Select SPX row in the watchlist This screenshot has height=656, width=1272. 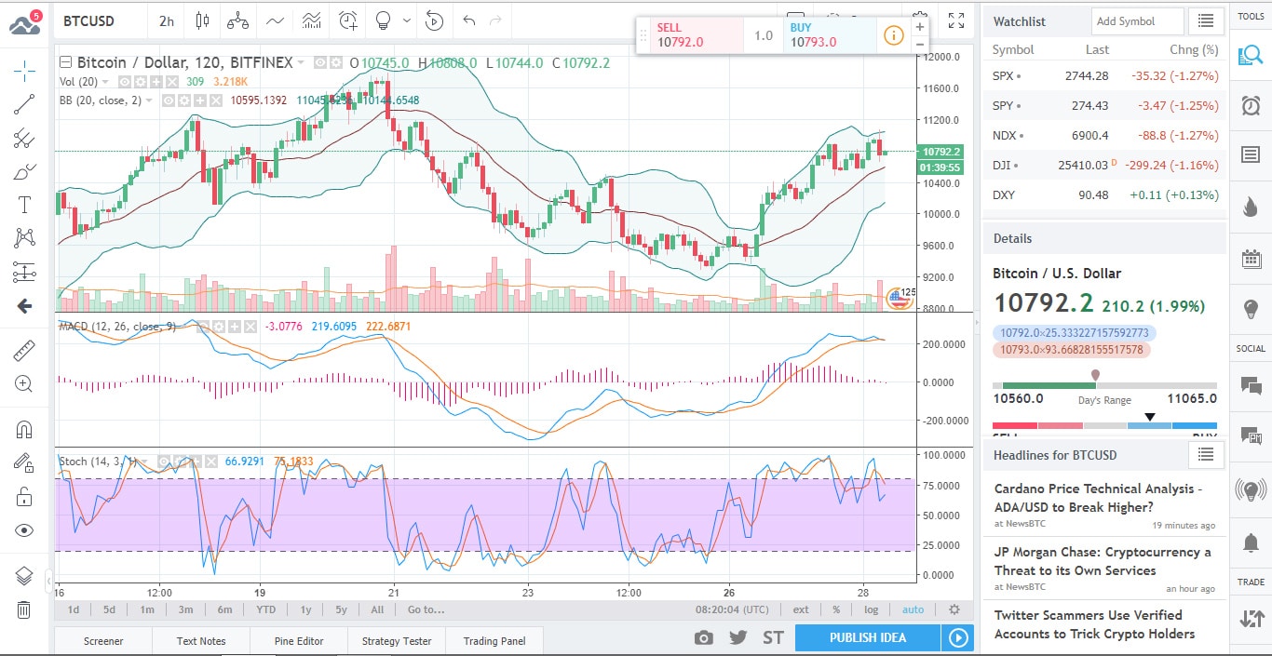coord(1104,76)
